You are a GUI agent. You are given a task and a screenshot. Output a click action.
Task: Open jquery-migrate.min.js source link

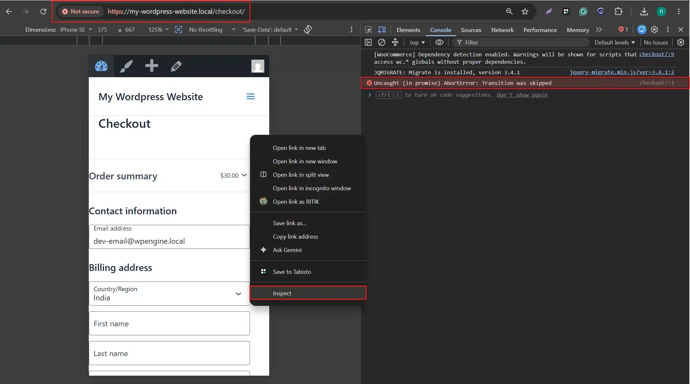(x=622, y=72)
